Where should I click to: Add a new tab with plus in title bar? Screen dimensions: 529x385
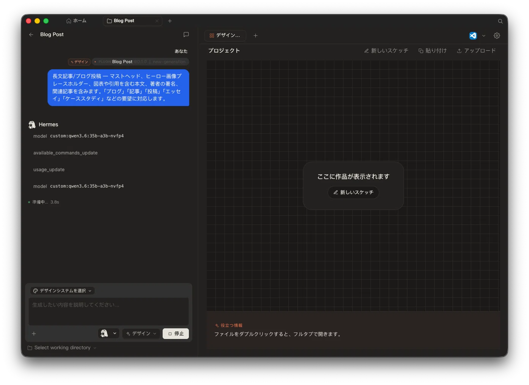coord(170,21)
